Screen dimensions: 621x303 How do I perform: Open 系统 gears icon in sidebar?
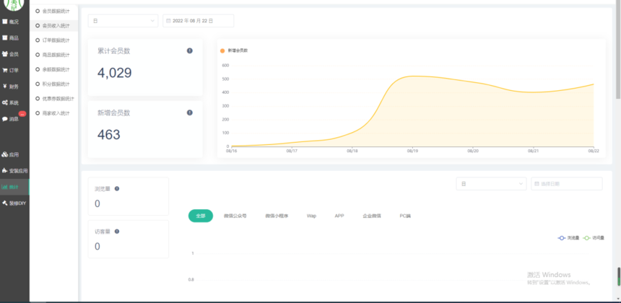tap(5, 102)
